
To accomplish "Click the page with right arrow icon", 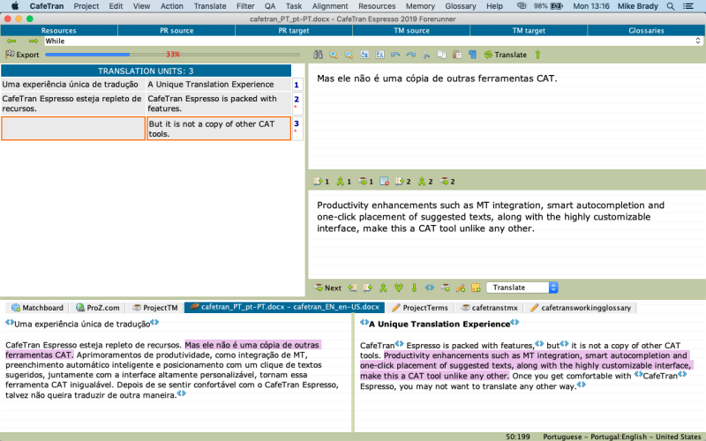I will click(x=368, y=288).
